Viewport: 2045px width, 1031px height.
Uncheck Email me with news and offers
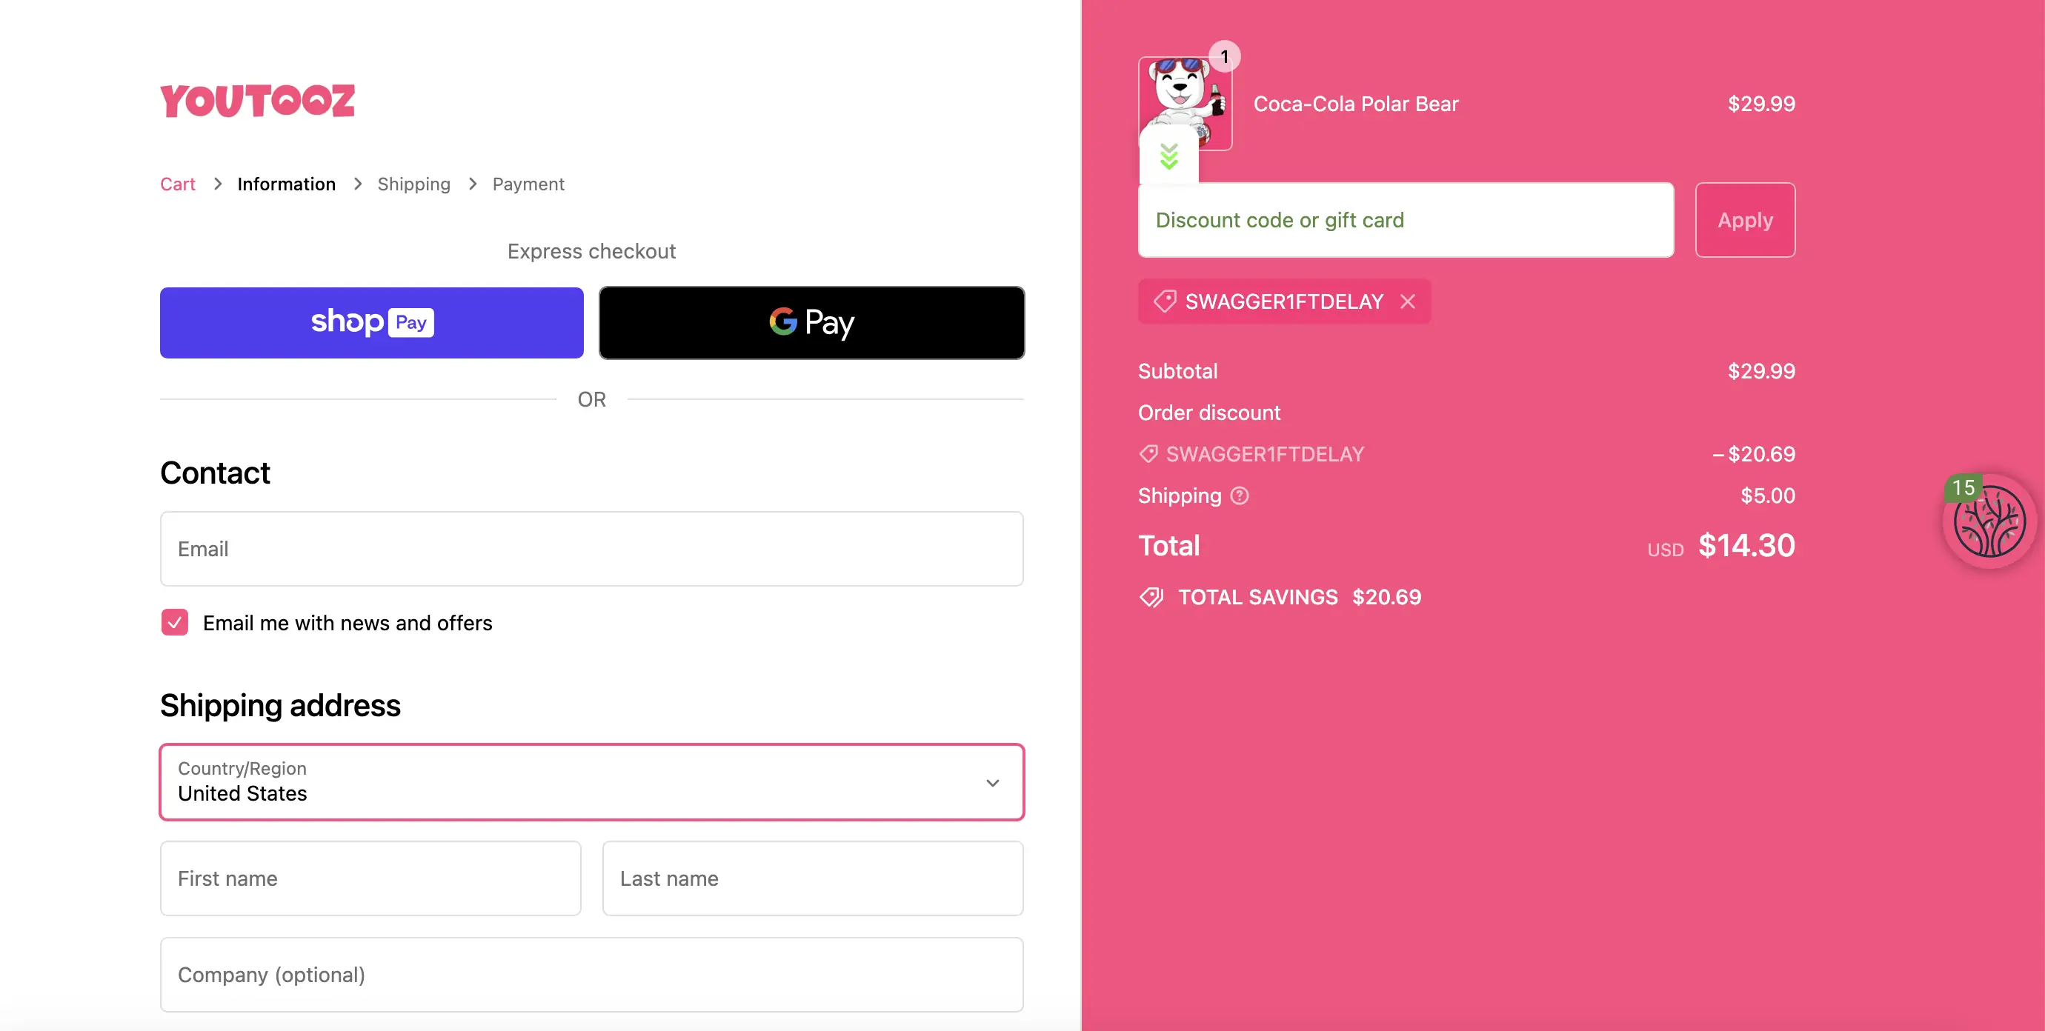175,622
